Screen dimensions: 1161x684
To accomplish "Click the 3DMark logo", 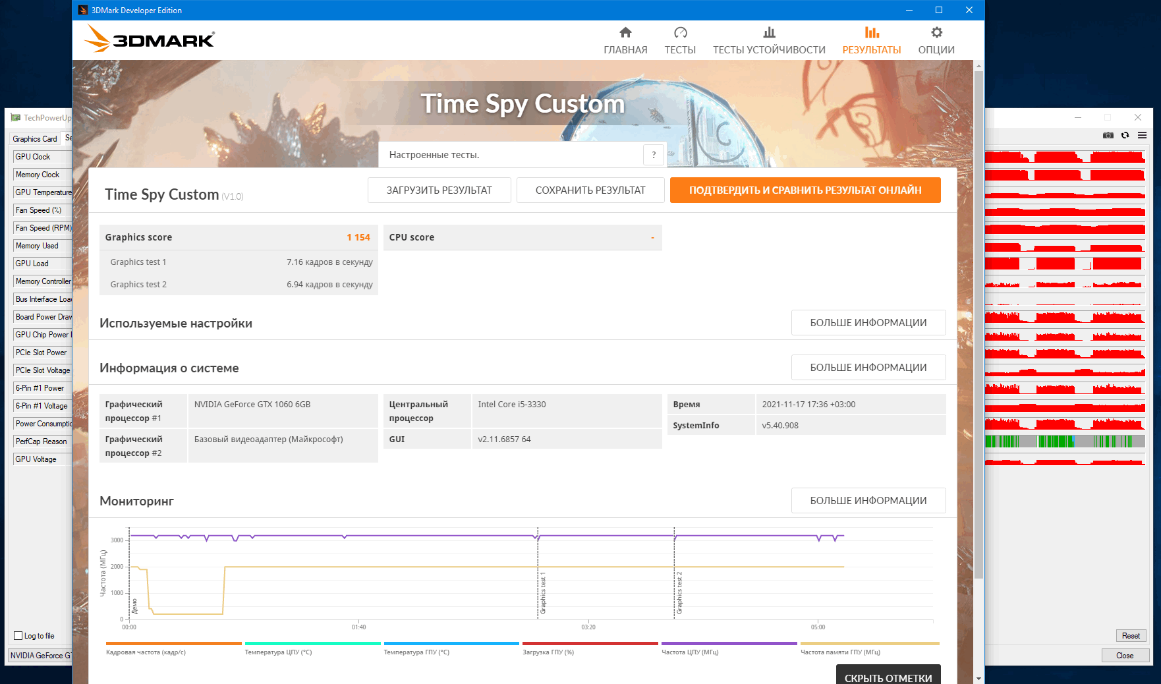I will pyautogui.click(x=150, y=39).
